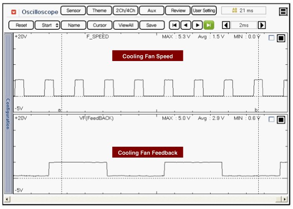Step forward with the next-frame play arrow

pyautogui.click(x=198, y=25)
